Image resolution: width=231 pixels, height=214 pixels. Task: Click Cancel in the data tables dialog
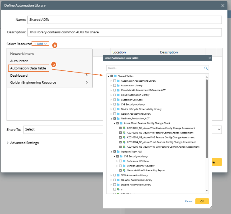point(189,201)
